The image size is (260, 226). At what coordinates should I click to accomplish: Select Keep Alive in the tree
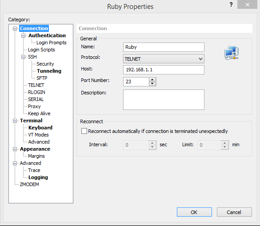coord(39,113)
